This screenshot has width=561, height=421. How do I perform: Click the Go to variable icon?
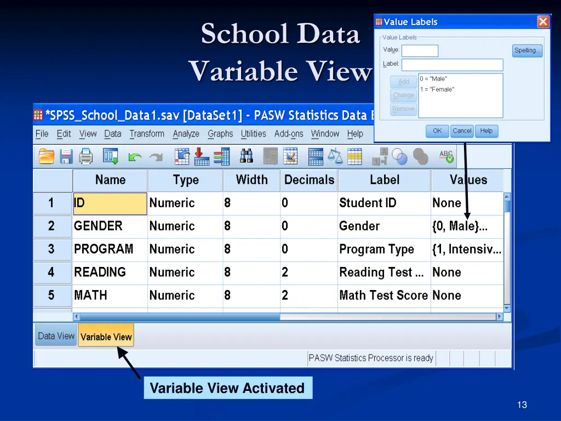click(202, 156)
